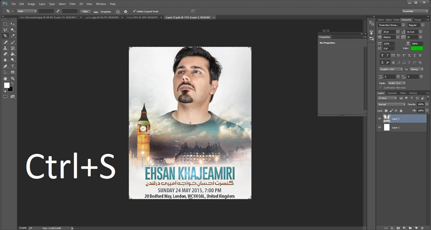Toggle Underline text style
The width and height of the screenshot is (431, 230).
[415, 56]
